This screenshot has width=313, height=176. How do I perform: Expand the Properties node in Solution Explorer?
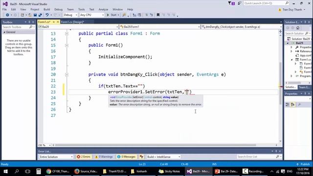291,47
